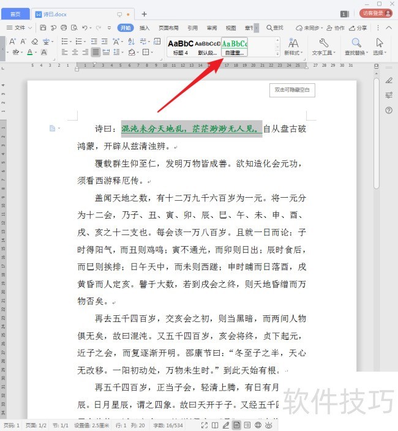
Task: Toggle character shading A button
Action: click(x=43, y=52)
